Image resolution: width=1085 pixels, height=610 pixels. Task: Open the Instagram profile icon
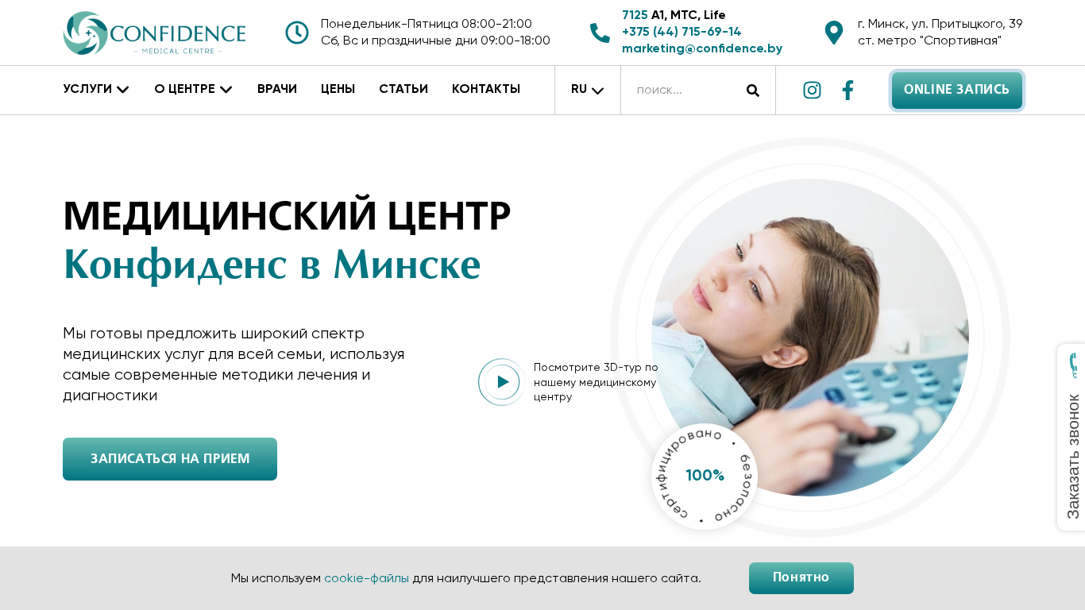(x=812, y=90)
